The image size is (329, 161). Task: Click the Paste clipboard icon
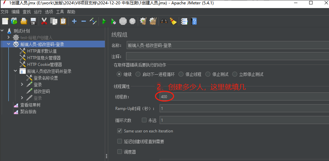[63, 21]
